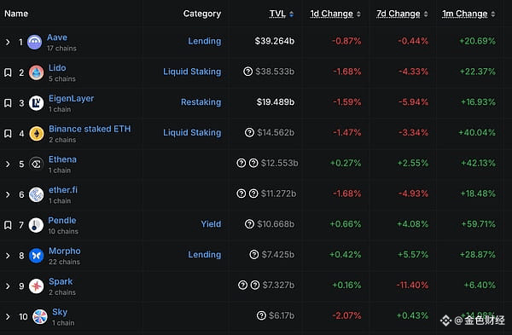Image resolution: width=512 pixels, height=335 pixels.
Task: Toggle the bookmark for Lido
Action: click(x=8, y=72)
